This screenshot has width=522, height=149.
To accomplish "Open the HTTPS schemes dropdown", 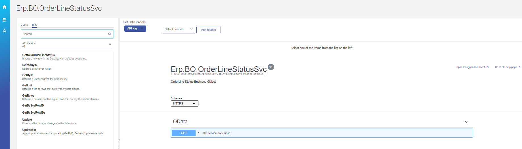I will 185,104.
